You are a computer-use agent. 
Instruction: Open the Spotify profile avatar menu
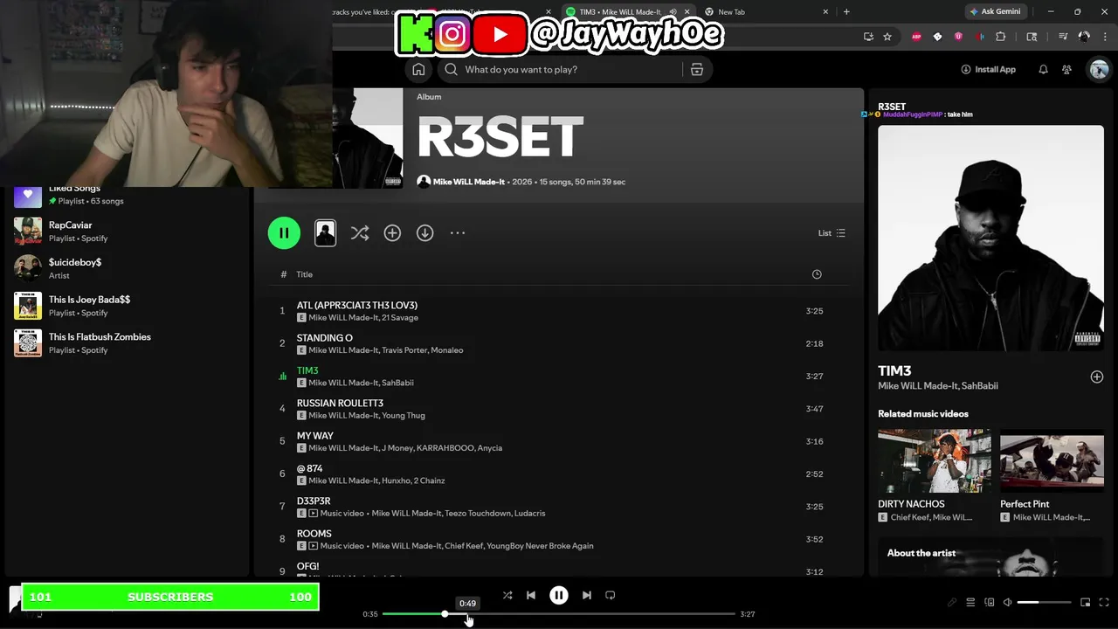point(1099,70)
